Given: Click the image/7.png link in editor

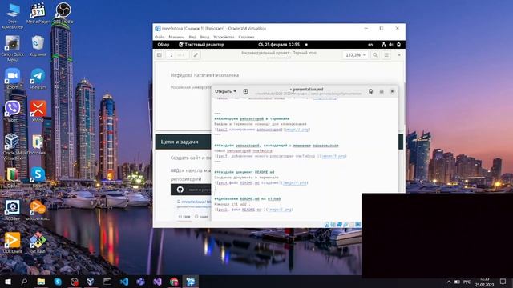Looking at the screenshot, I should (297, 130).
